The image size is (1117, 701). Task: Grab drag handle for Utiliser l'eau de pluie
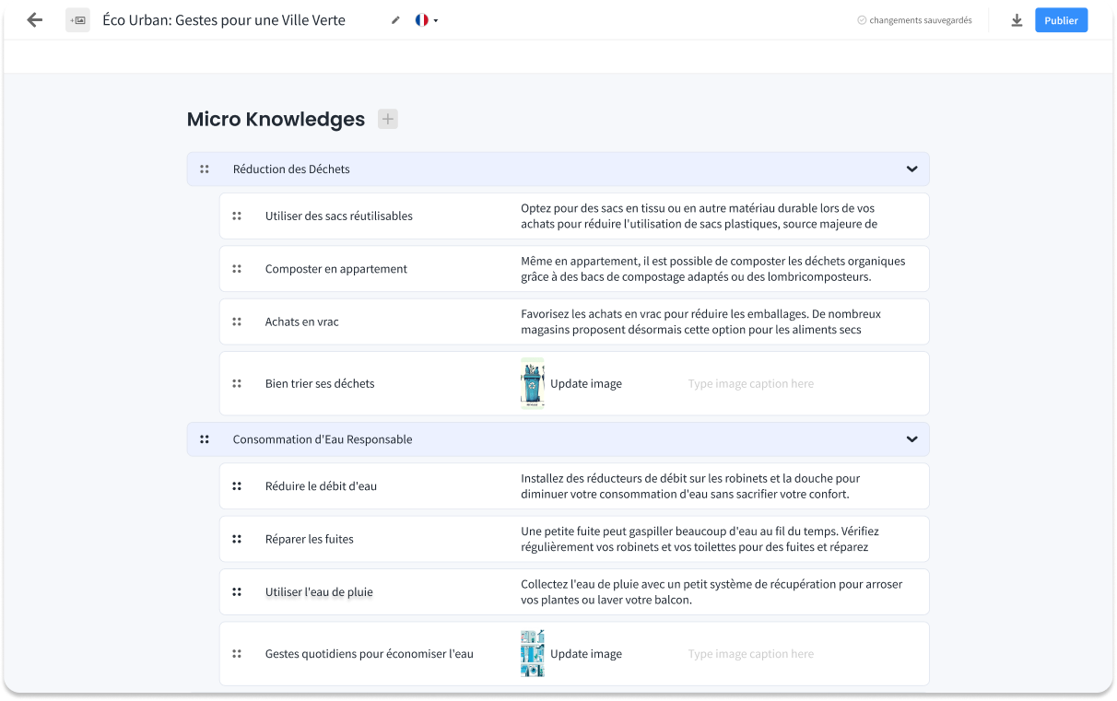click(237, 592)
